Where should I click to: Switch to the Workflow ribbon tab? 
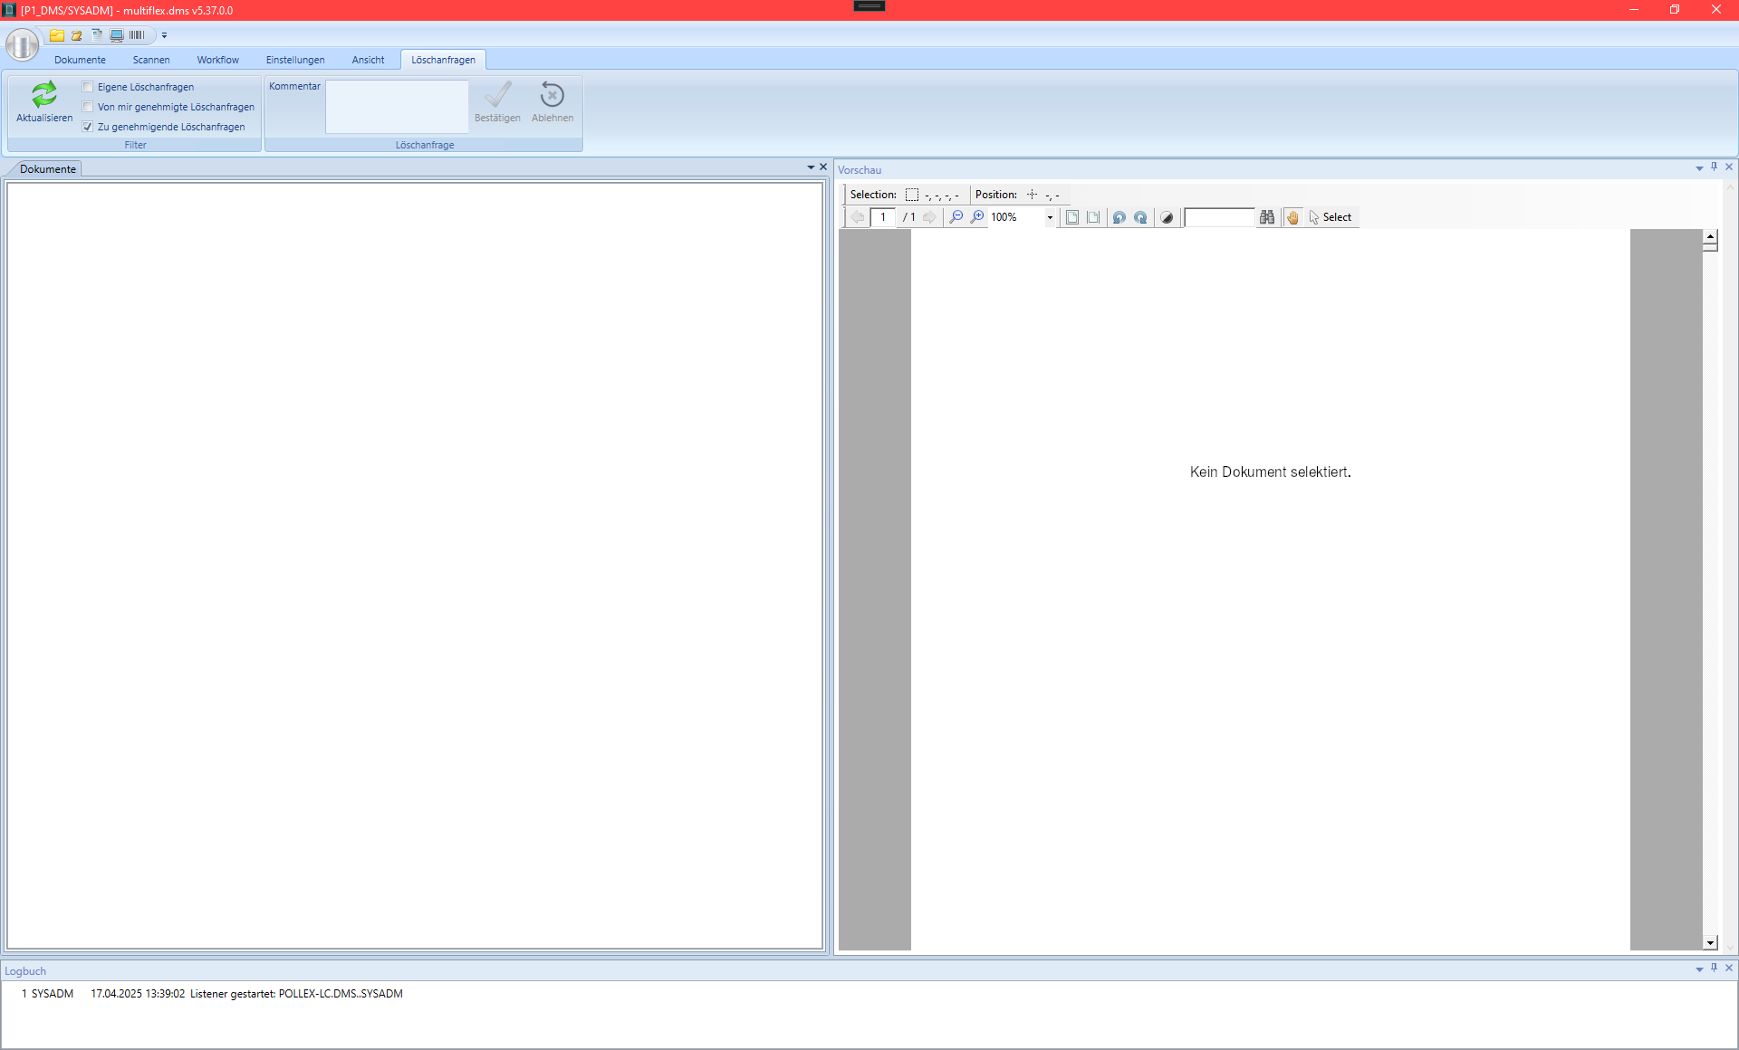[x=217, y=60]
